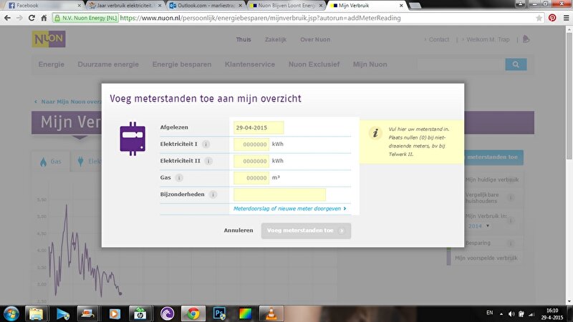This screenshot has height=322, width=573.
Task: Open Photoshop from the taskbar
Action: (219, 313)
